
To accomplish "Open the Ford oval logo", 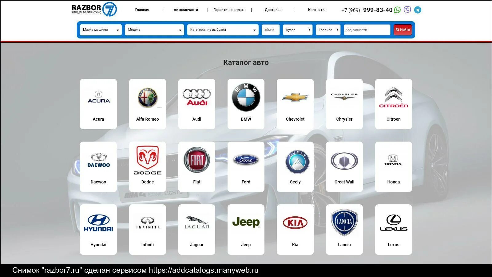I will coord(246,160).
